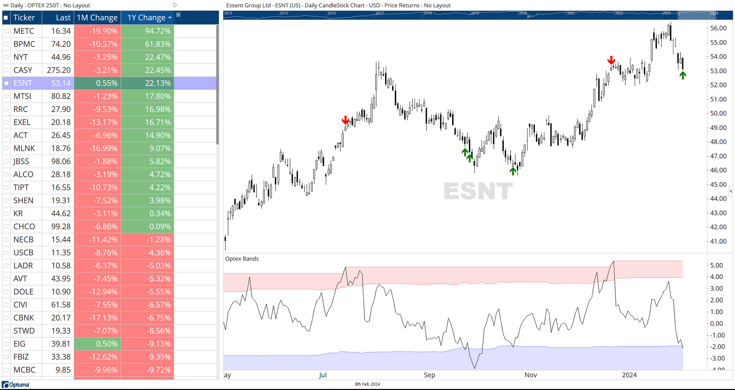Viewport: 735px width, 390px height.
Task: Toggle the select-all checkbox in the header
Action: [x=6, y=18]
